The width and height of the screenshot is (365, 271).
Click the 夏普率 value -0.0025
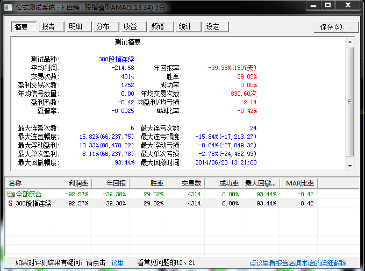pyautogui.click(x=123, y=111)
